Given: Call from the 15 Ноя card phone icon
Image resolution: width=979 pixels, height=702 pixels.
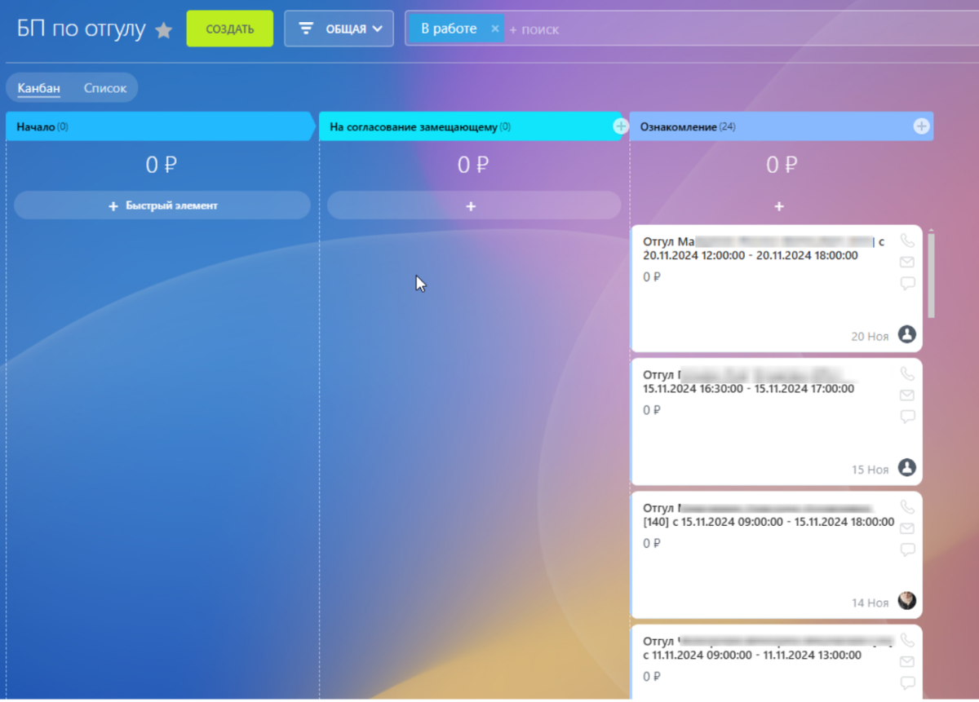Looking at the screenshot, I should [907, 374].
